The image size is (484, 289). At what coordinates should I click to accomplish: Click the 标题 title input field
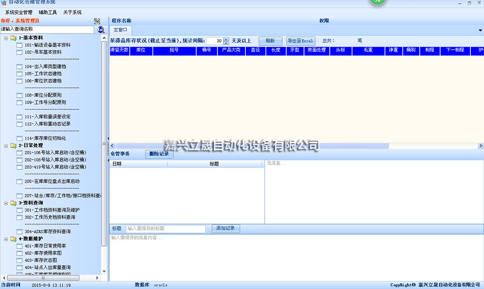tap(165, 229)
